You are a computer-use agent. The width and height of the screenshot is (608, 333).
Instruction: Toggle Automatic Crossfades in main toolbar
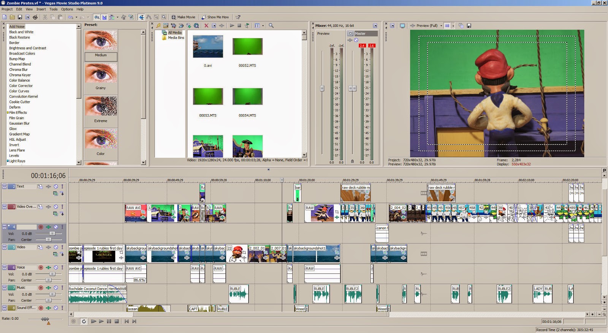point(104,17)
